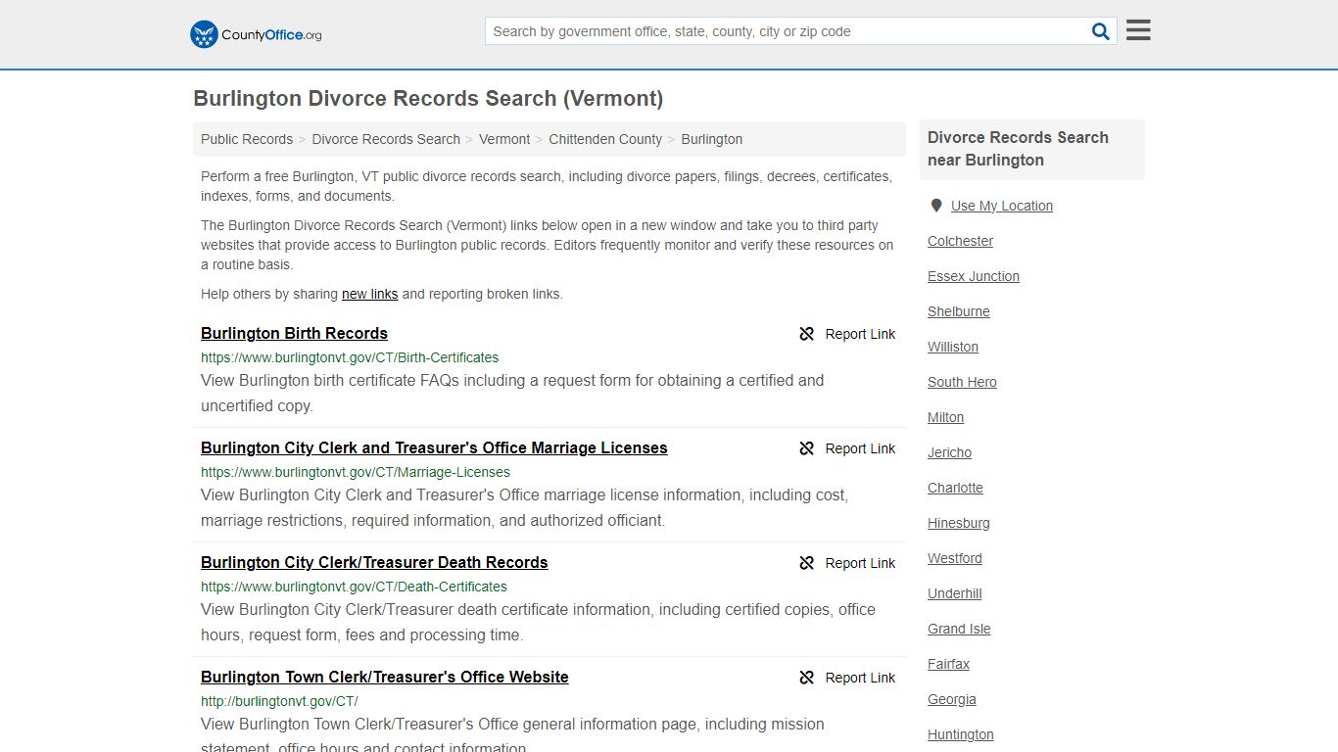1338x752 pixels.
Task: Go to Vermont breadcrumb
Action: click(x=504, y=139)
